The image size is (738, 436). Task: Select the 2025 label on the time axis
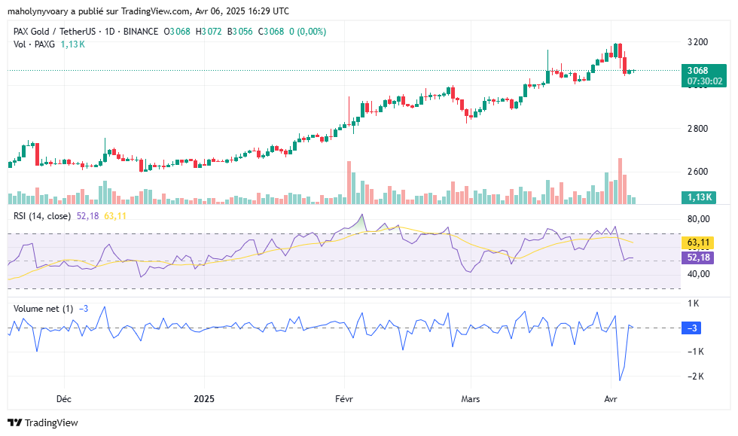click(x=202, y=399)
